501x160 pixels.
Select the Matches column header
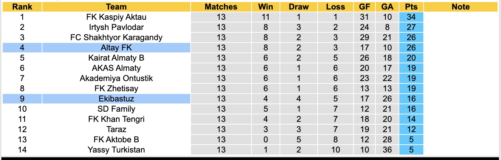click(221, 7)
